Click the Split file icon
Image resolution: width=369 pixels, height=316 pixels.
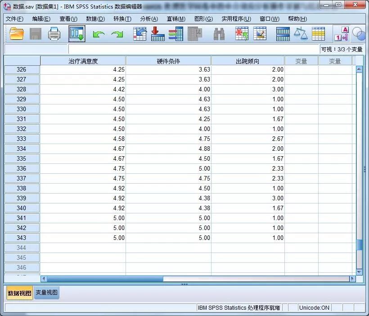pos(283,34)
